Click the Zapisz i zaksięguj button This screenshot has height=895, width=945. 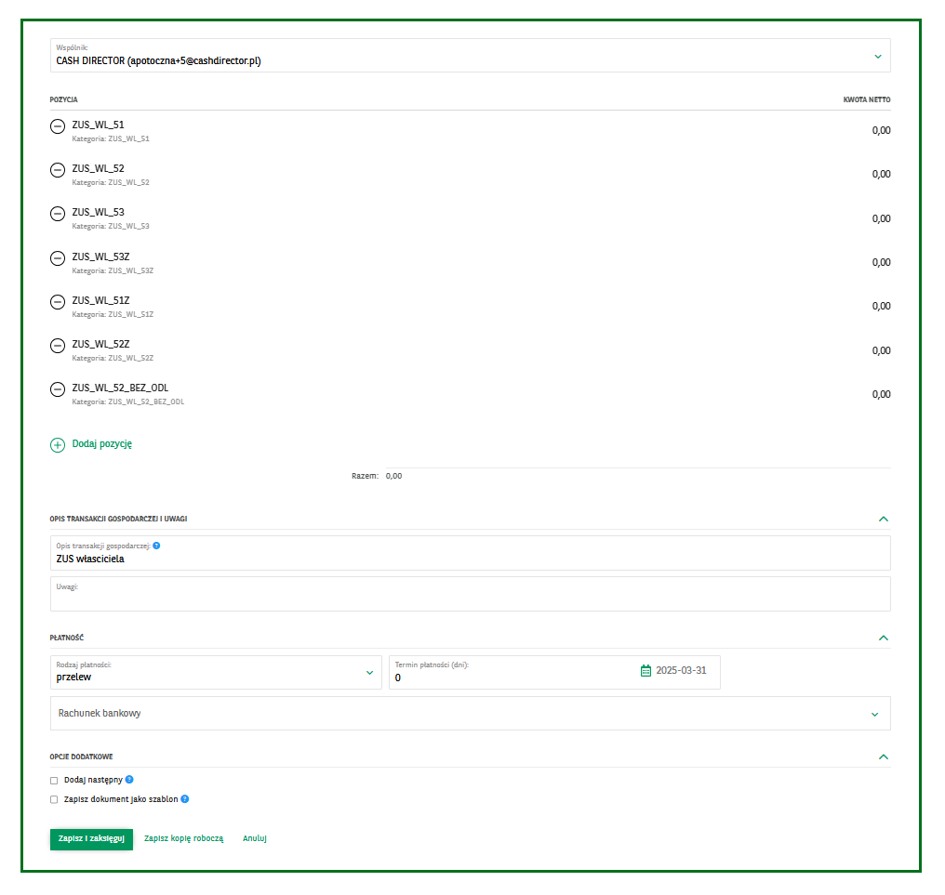point(91,839)
